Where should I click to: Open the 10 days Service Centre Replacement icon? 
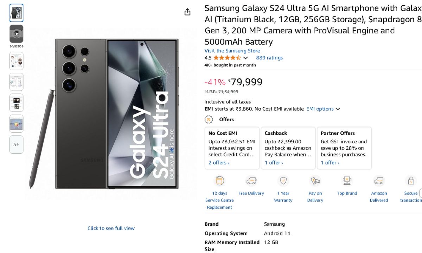[x=219, y=181]
